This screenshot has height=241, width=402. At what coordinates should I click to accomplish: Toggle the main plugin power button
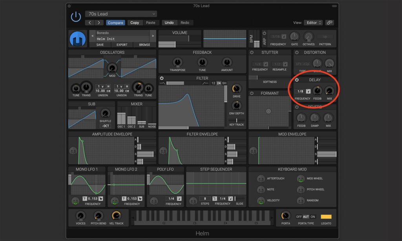(x=76, y=17)
